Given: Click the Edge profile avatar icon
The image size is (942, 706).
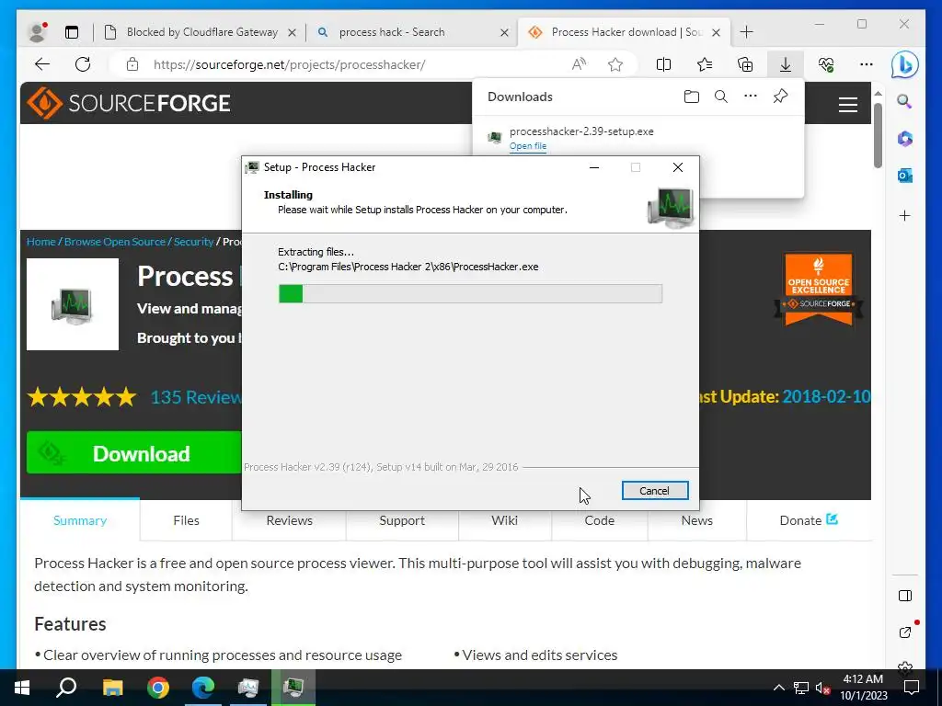Looking at the screenshot, I should (38, 32).
